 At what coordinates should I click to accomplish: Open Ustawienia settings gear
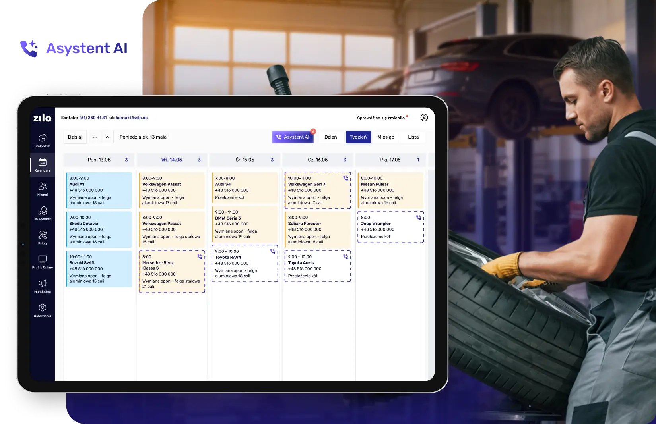click(x=43, y=310)
